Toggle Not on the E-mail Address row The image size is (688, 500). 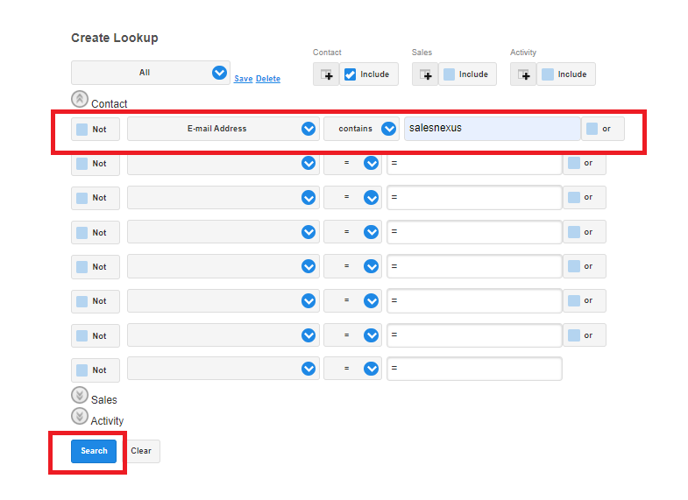(82, 129)
